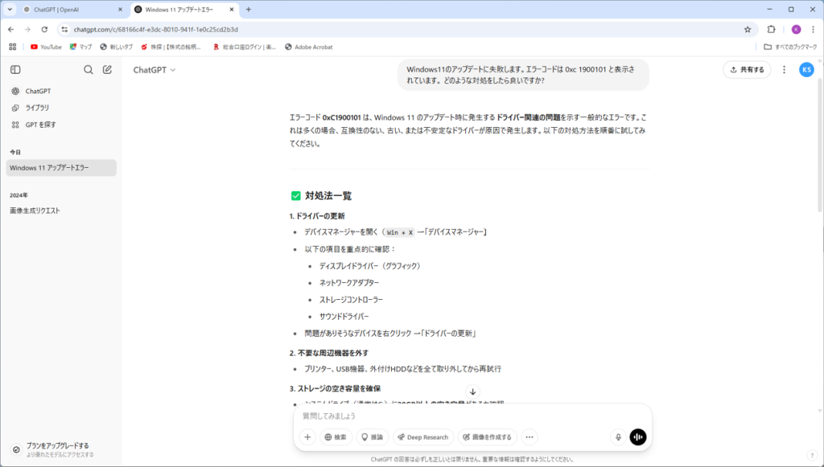Expand more tools ellipsis in composer

[529, 437]
